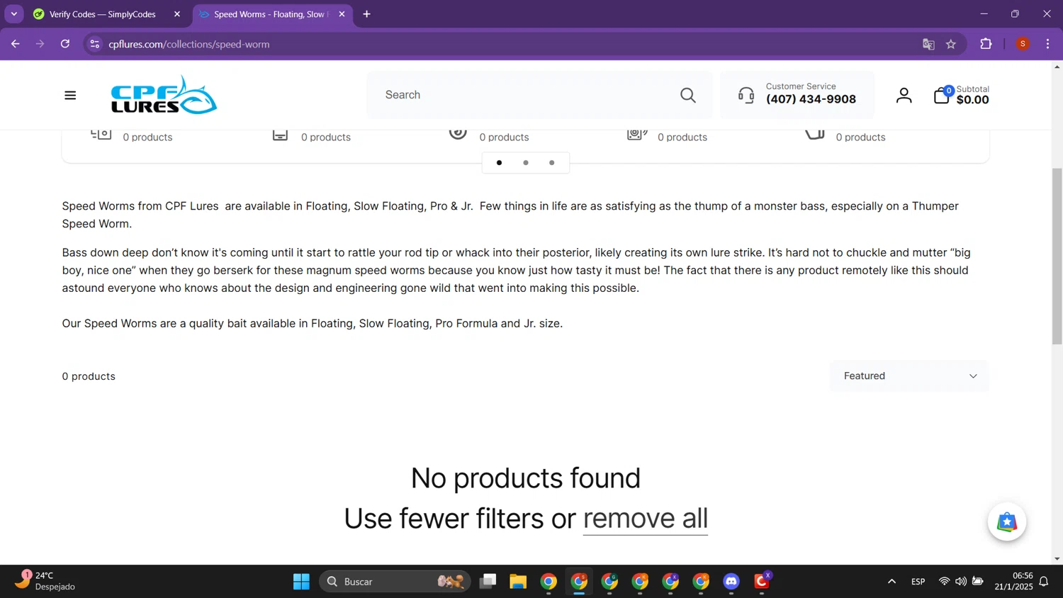Click the search magnifier icon
1063x598 pixels.
pos(687,95)
